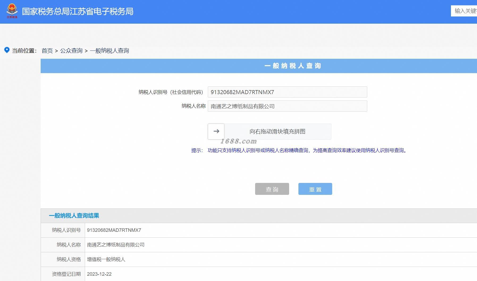Select the result name 南通艺之博纸制品有限公司
This screenshot has width=477, height=281.
tap(116, 245)
